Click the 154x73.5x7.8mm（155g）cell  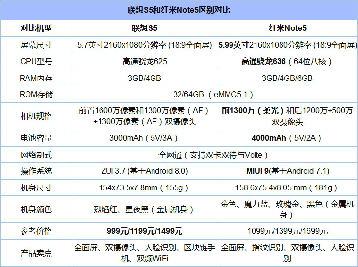[x=145, y=187]
